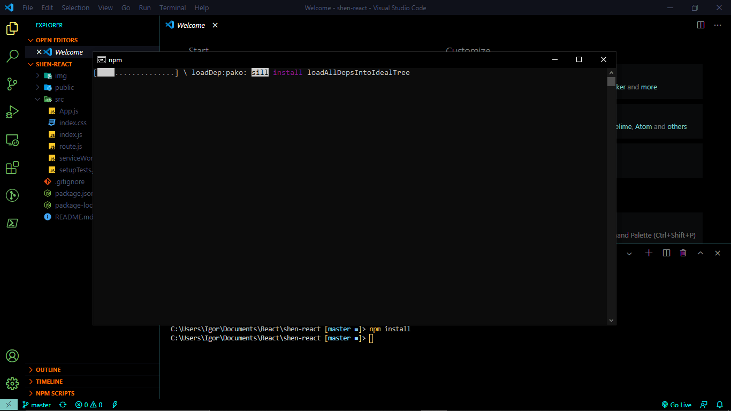Screen dimensions: 731x411
Task: Click the remote window indicator in status bar
Action: coord(9,405)
